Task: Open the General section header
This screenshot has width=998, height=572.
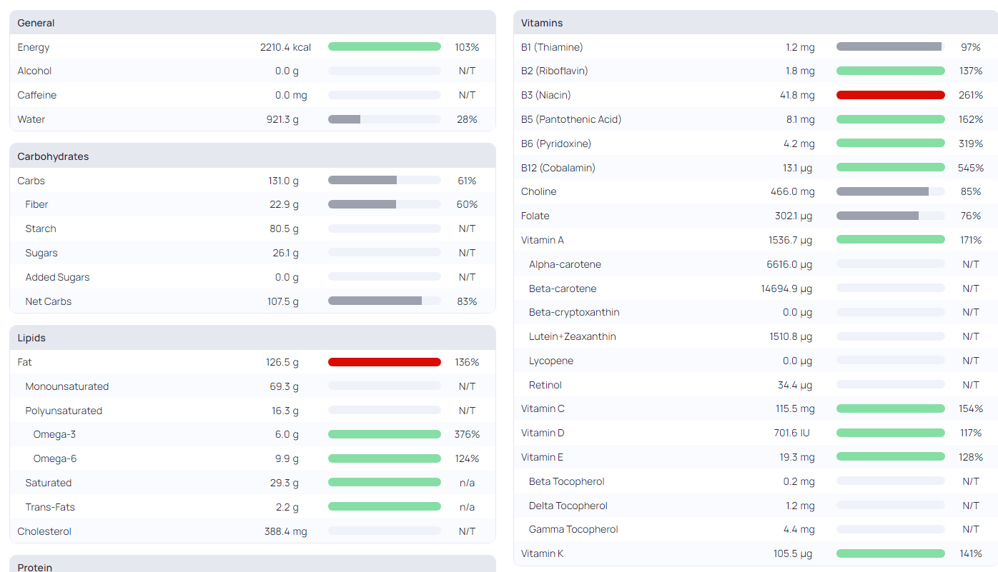Action: coord(252,23)
